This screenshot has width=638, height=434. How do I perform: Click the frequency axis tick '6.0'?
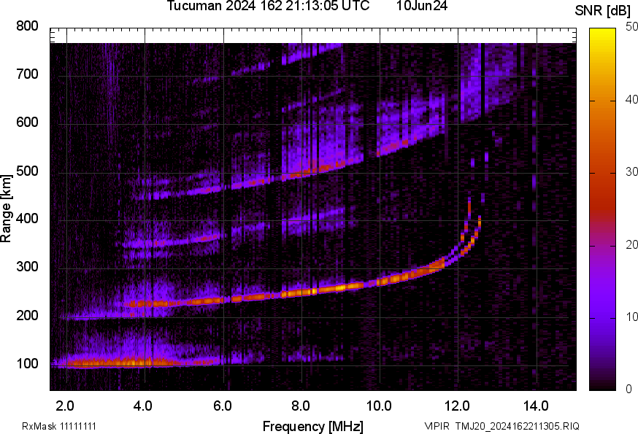(222, 406)
